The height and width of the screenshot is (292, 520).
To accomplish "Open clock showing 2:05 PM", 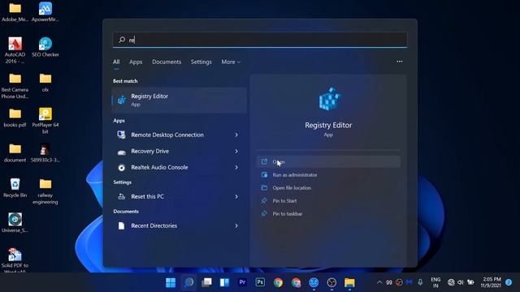I will point(491,282).
